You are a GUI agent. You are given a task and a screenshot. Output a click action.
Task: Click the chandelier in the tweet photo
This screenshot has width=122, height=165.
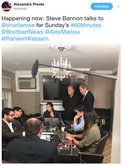[x=61, y=63]
